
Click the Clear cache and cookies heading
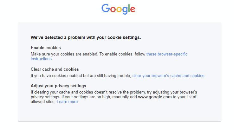click(55, 69)
